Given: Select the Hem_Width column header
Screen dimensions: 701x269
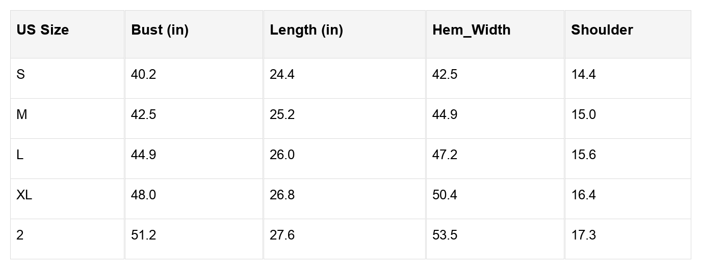Looking at the screenshot, I should click(x=471, y=30).
